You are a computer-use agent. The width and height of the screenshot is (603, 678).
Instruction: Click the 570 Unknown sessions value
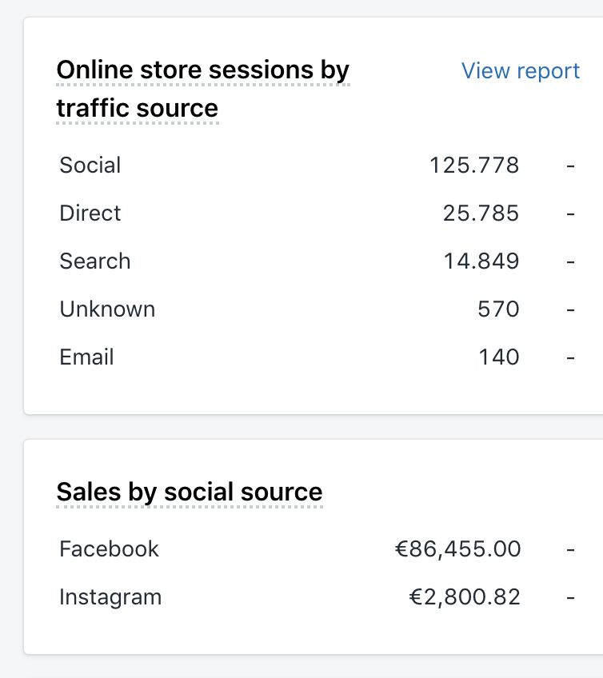click(498, 309)
